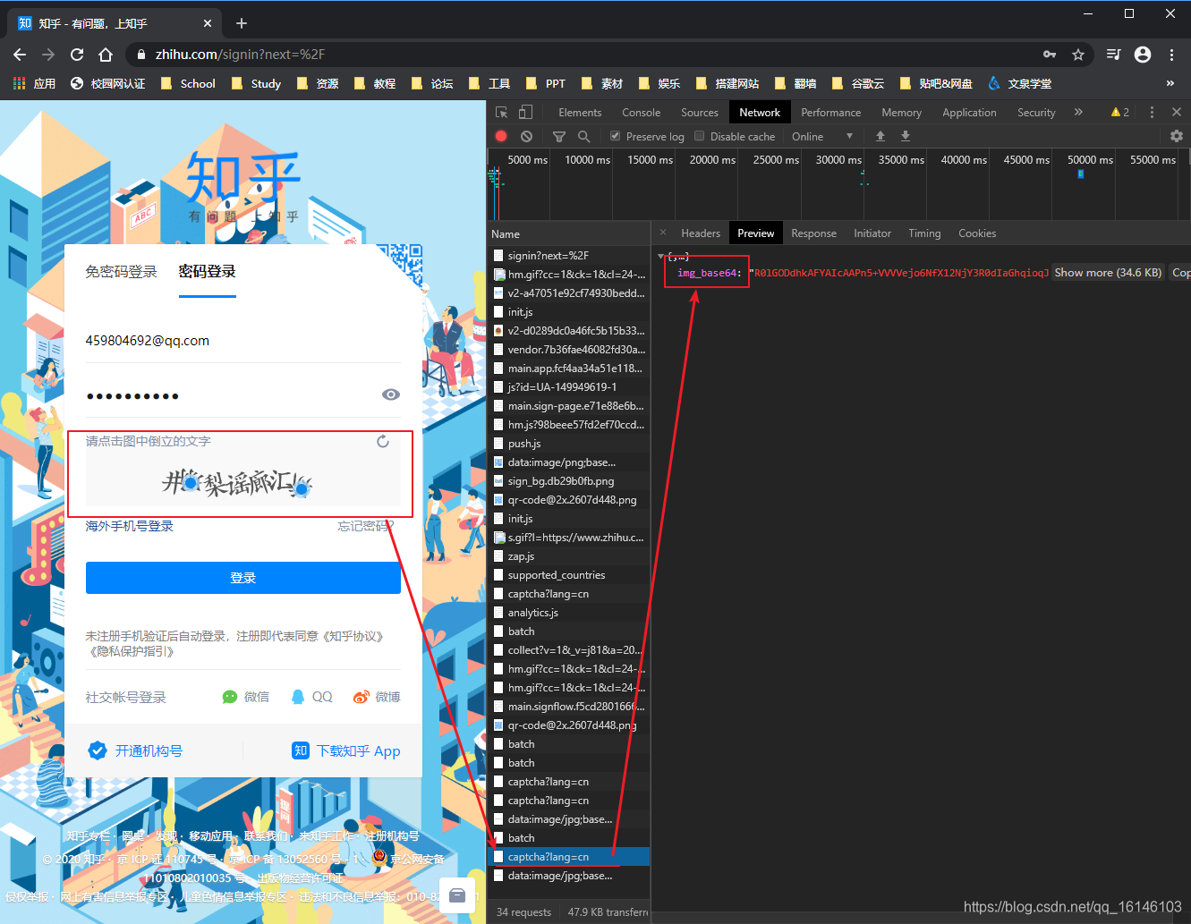Enable the Disable cache checkbox

[700, 136]
